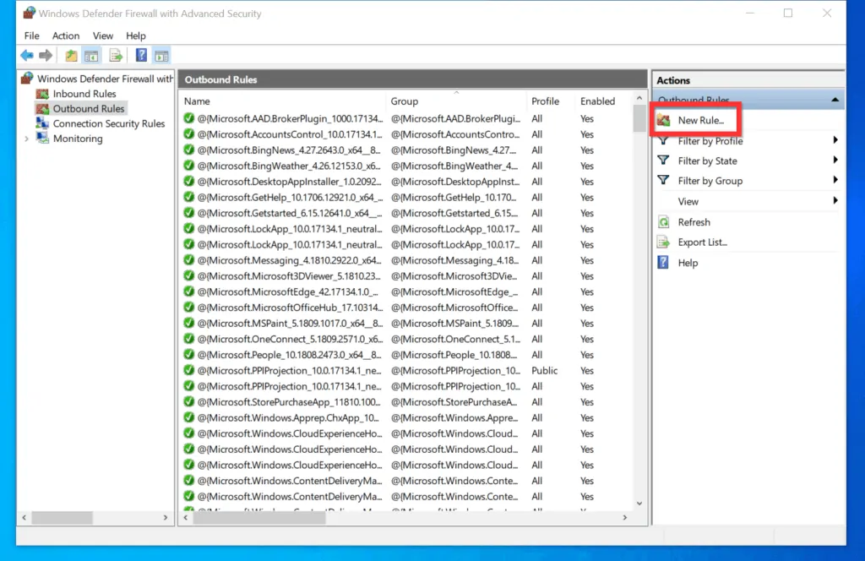This screenshot has width=865, height=561.
Task: Toggle the Show/Hide Console Tree toolbar icon
Action: point(90,55)
